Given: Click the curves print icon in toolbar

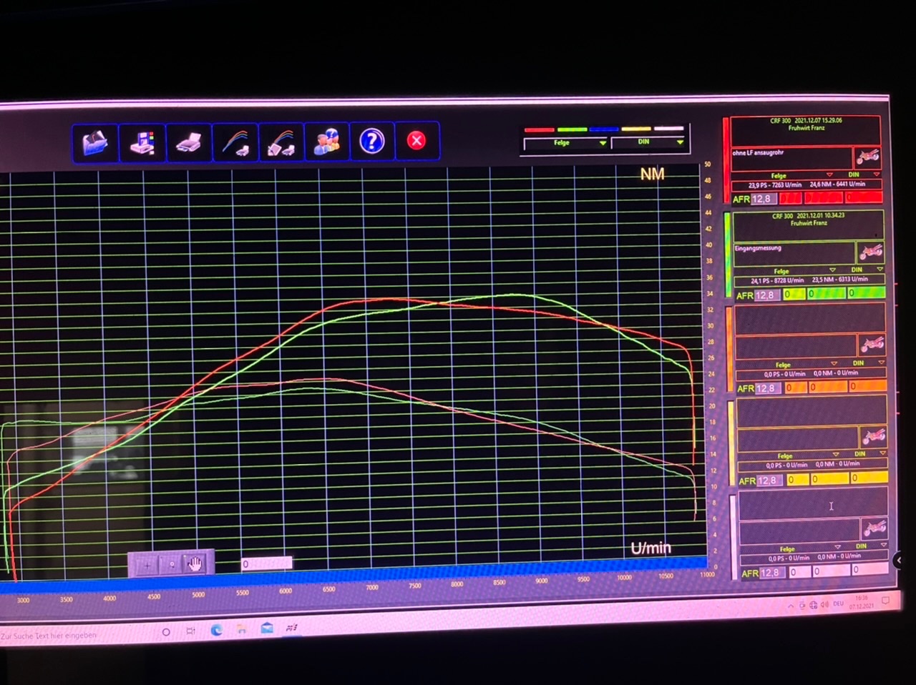Looking at the screenshot, I should (235, 142).
